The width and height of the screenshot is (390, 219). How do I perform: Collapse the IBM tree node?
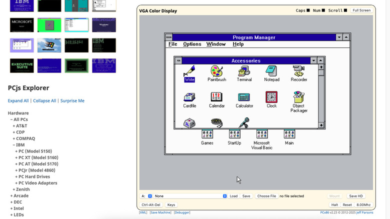18,145
